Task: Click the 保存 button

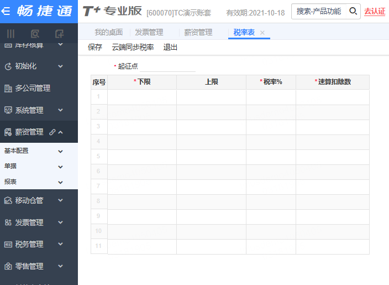Action: tap(95, 47)
